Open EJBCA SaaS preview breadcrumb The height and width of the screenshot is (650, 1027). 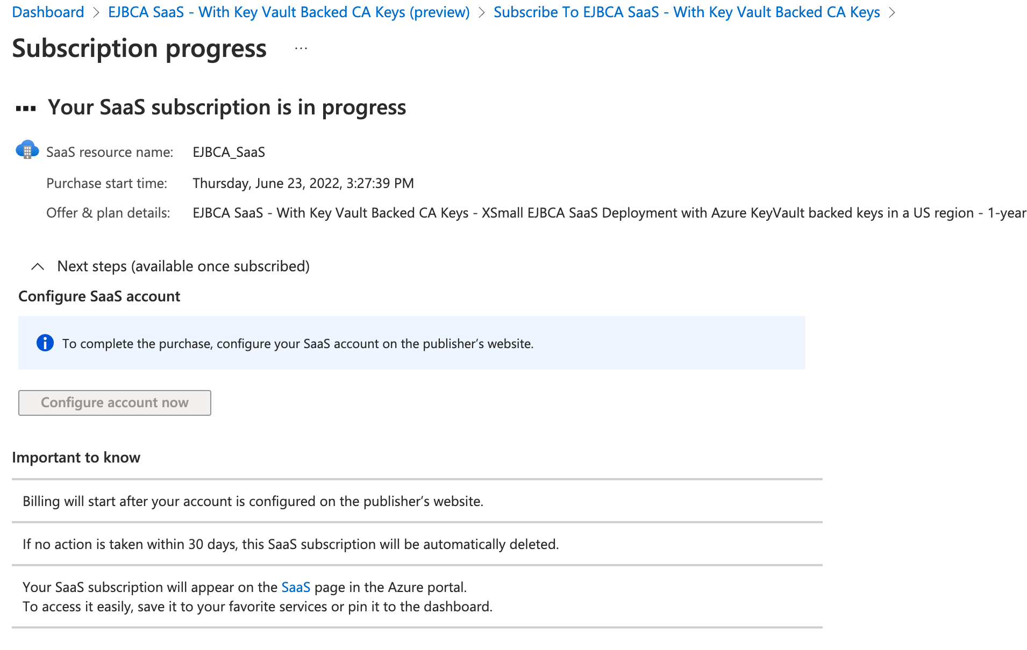(x=289, y=12)
